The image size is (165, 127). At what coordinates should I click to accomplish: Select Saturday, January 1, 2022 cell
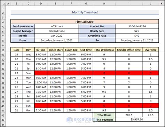click(x=57, y=40)
